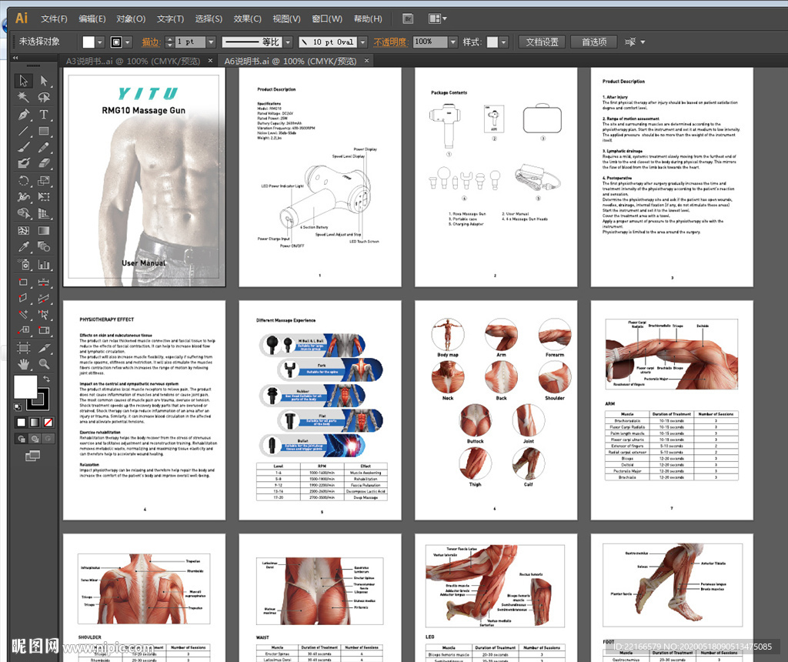Expand the stroke weight dropdown
The width and height of the screenshot is (788, 662).
pyautogui.click(x=211, y=42)
